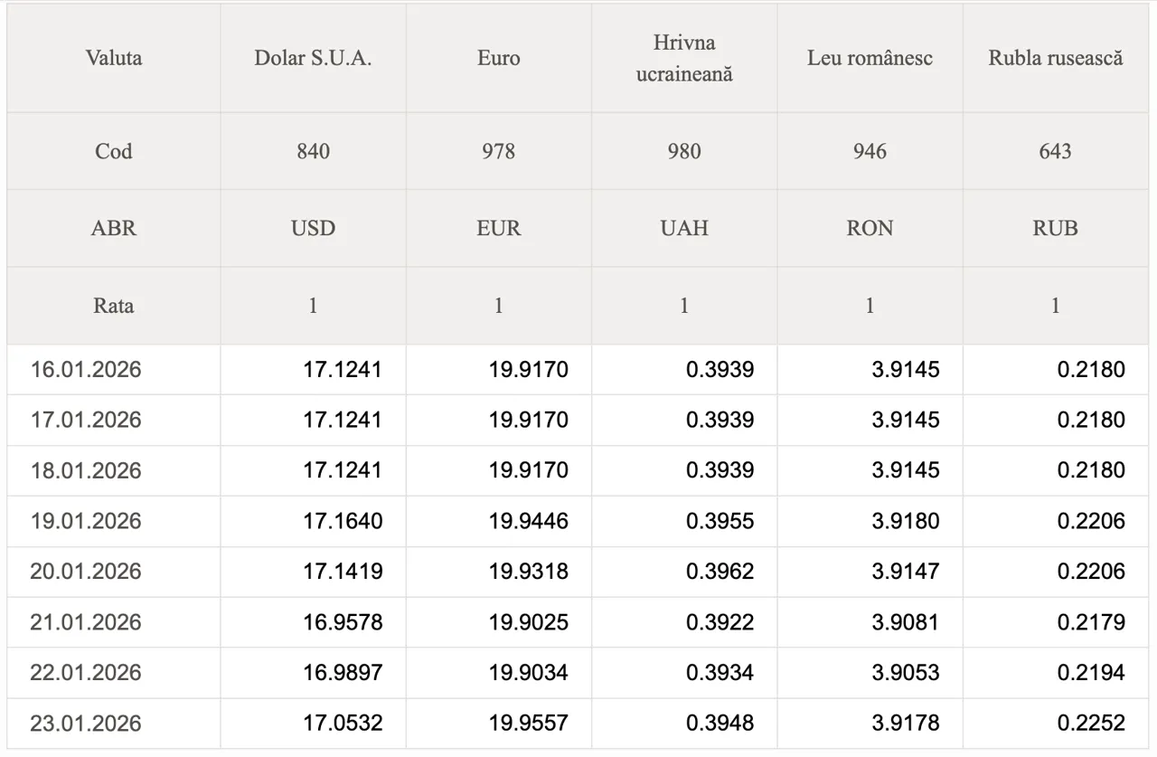The image size is (1157, 757).
Task: Click the Valuta header cell
Action: [114, 58]
